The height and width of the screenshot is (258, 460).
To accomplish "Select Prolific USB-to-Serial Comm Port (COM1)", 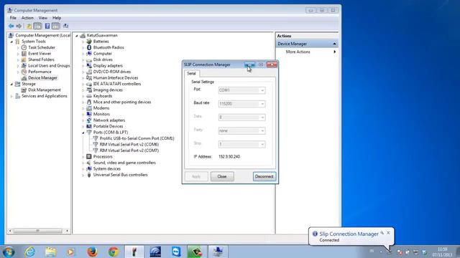I will click(137, 138).
